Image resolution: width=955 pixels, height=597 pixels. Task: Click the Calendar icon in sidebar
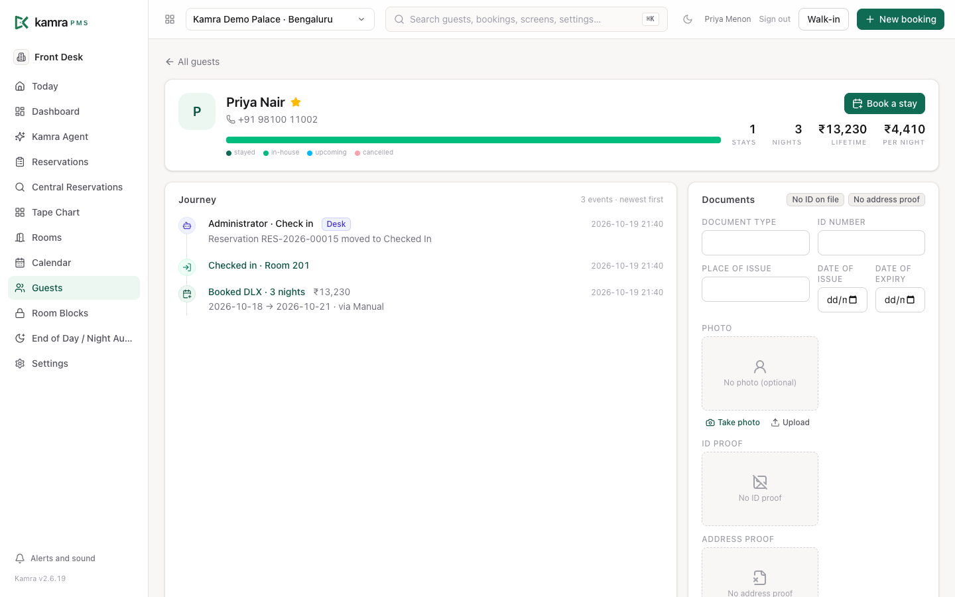(20, 263)
